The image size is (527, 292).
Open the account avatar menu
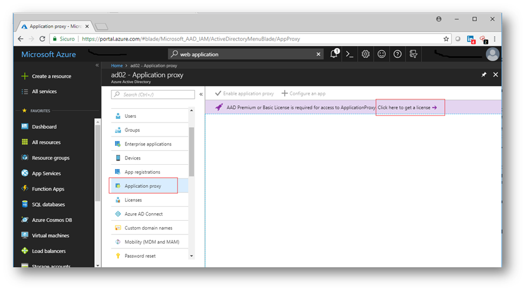(492, 54)
